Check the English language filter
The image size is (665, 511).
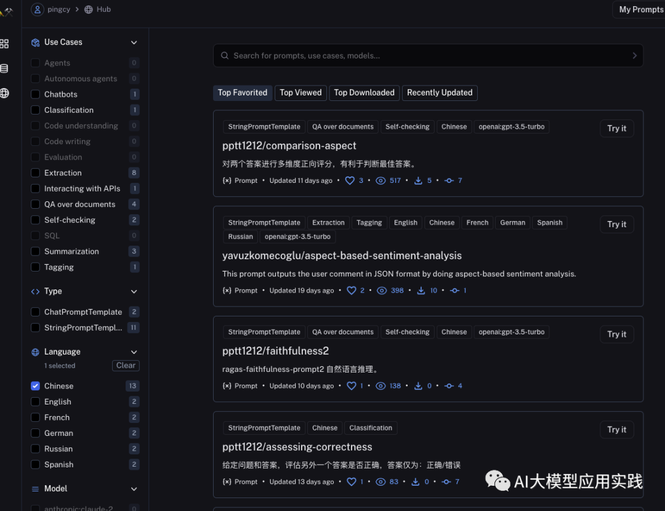click(x=36, y=401)
